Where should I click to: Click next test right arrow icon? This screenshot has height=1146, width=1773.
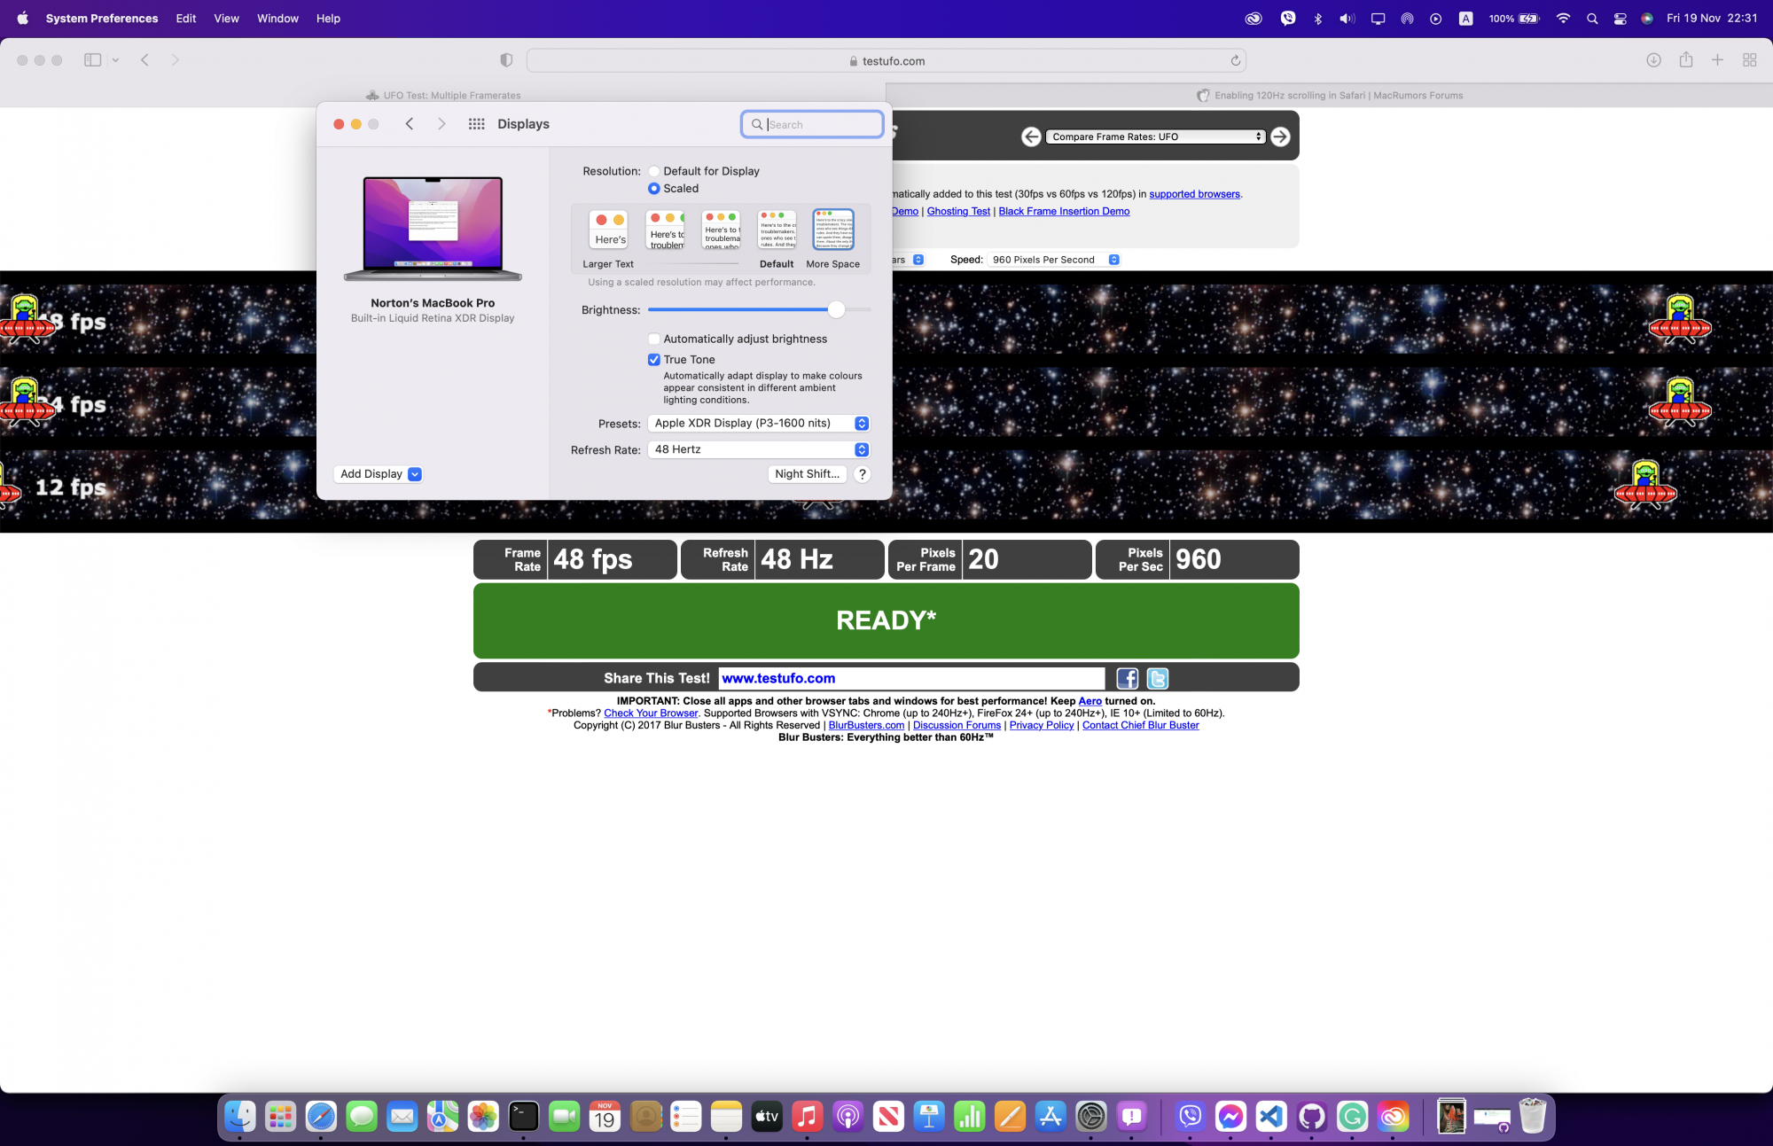[1280, 136]
